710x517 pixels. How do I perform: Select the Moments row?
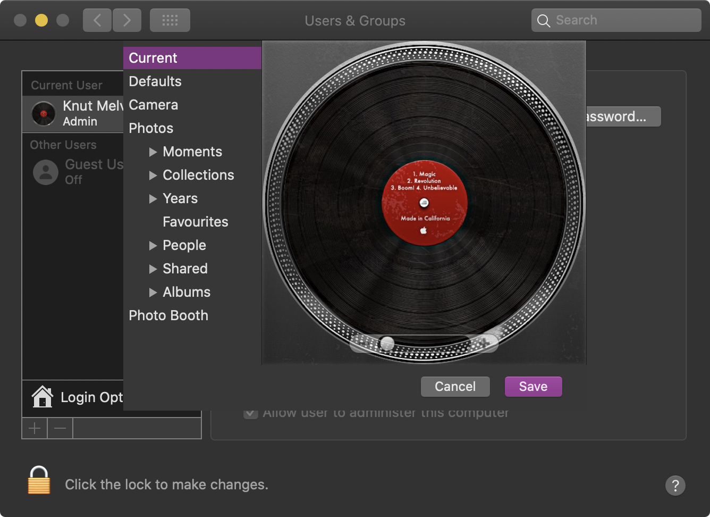click(192, 152)
